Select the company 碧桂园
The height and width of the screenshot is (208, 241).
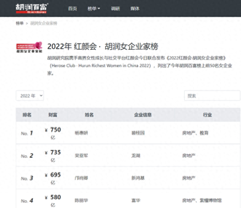[138, 133]
